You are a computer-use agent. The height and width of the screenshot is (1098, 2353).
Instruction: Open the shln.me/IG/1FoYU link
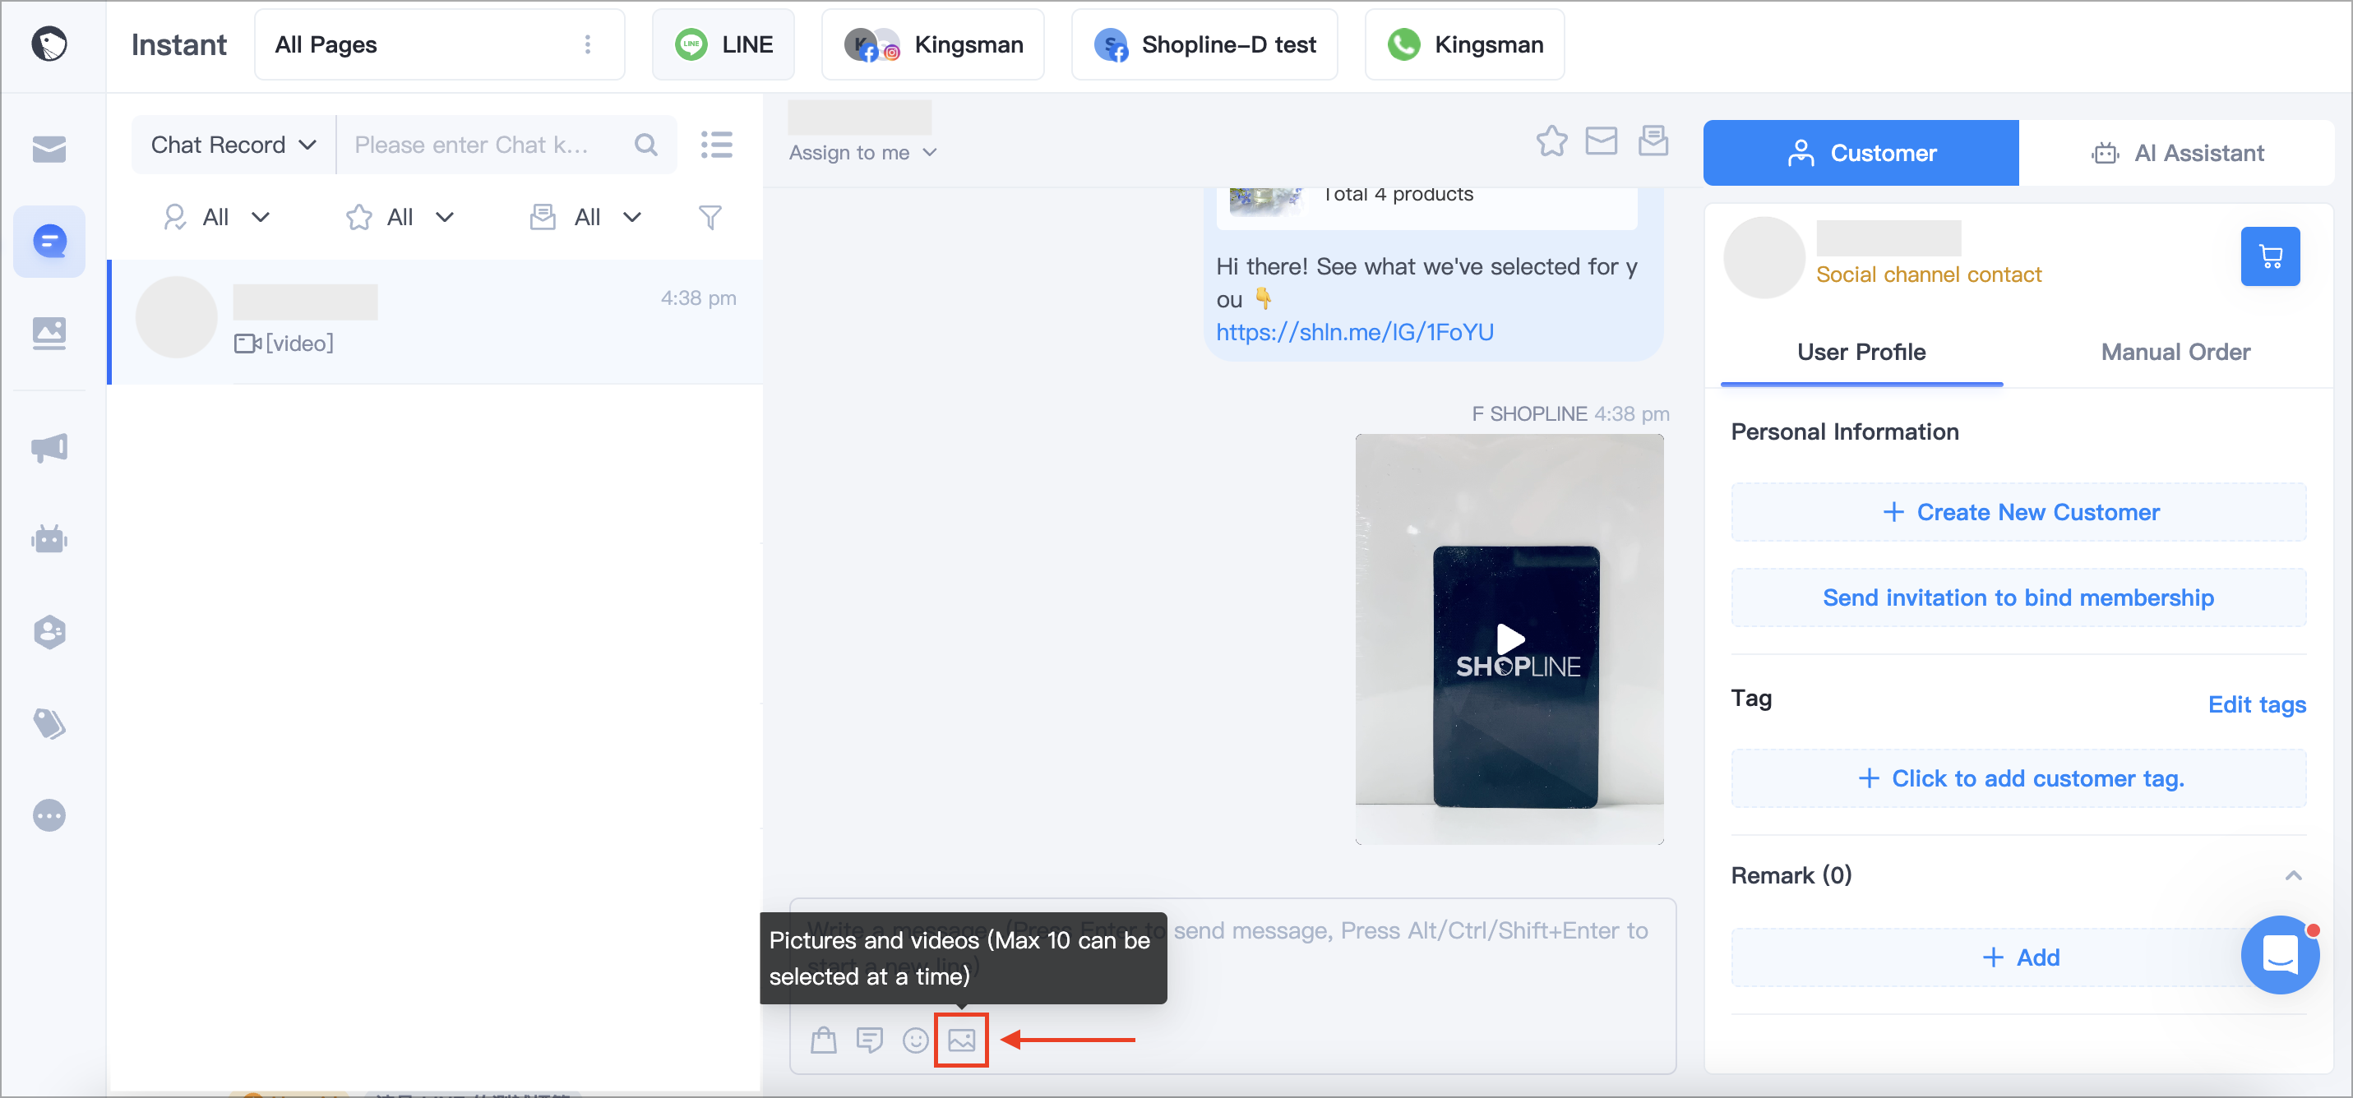click(1355, 333)
